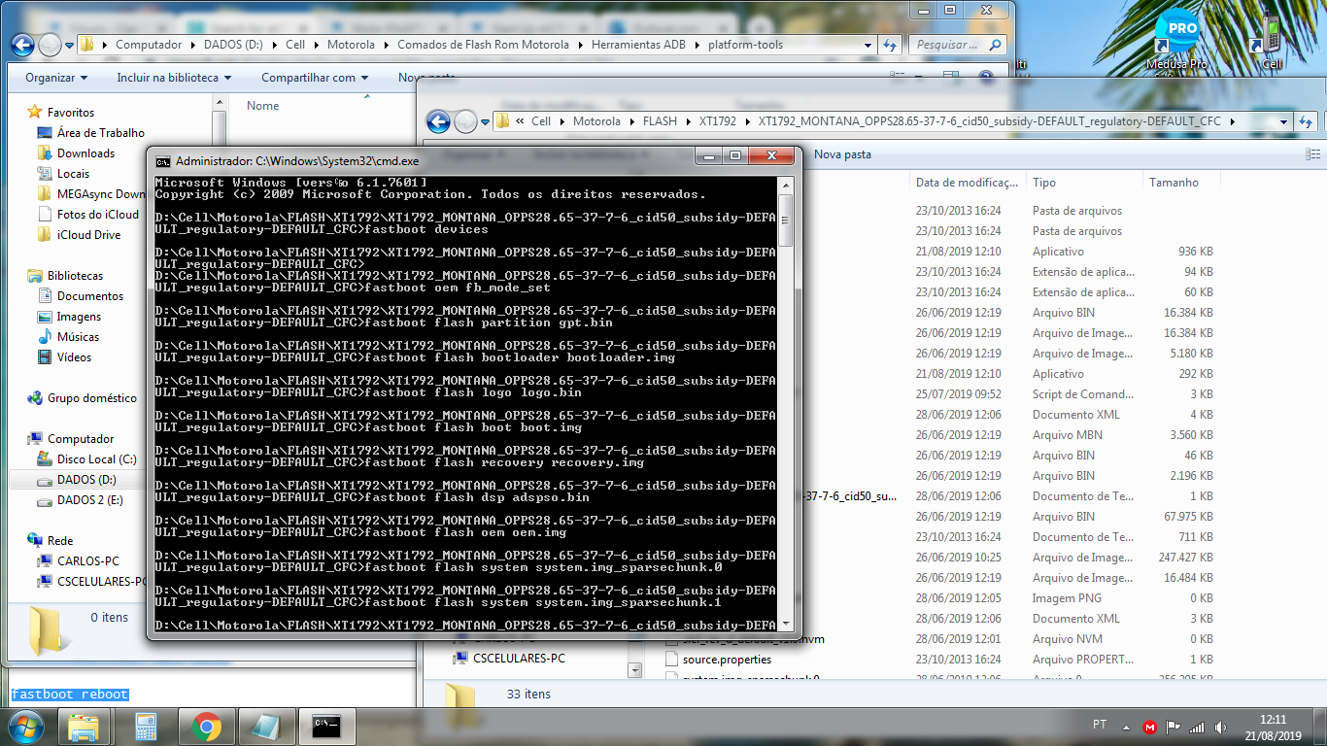The image size is (1327, 746).
Task: Click platform-tools breadcrumb segment
Action: click(745, 45)
